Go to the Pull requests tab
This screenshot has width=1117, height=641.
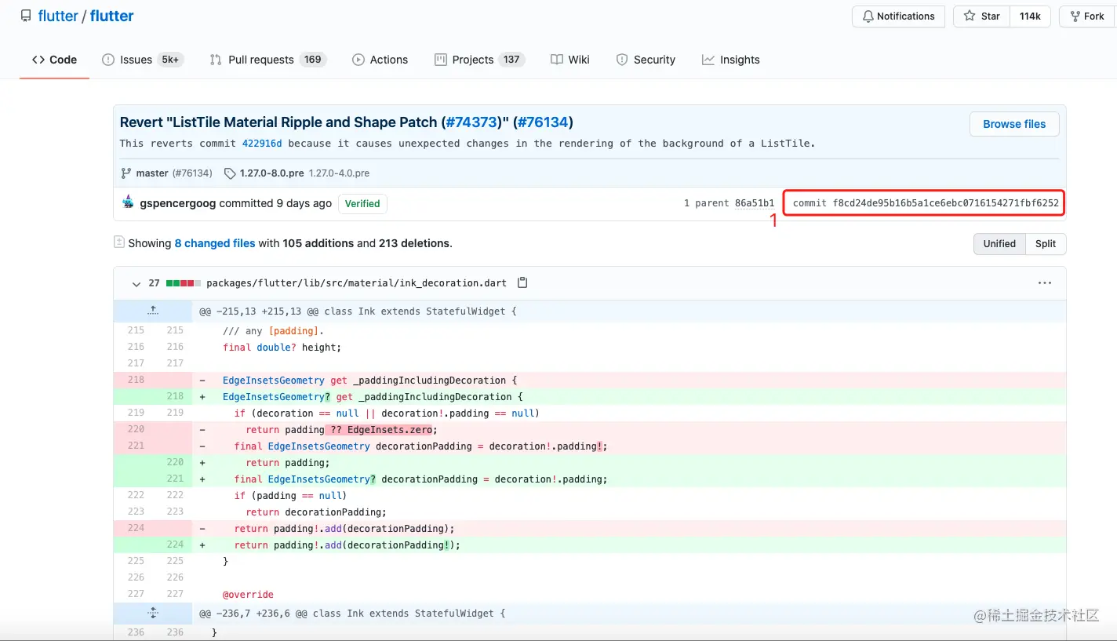pyautogui.click(x=267, y=60)
